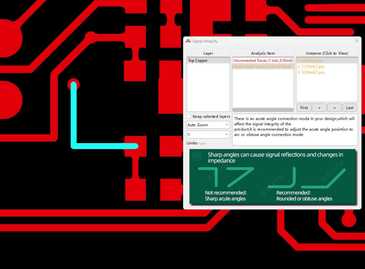The image size is (365, 269).
Task: Close the Signal Integrity dialog
Action: tap(357, 41)
